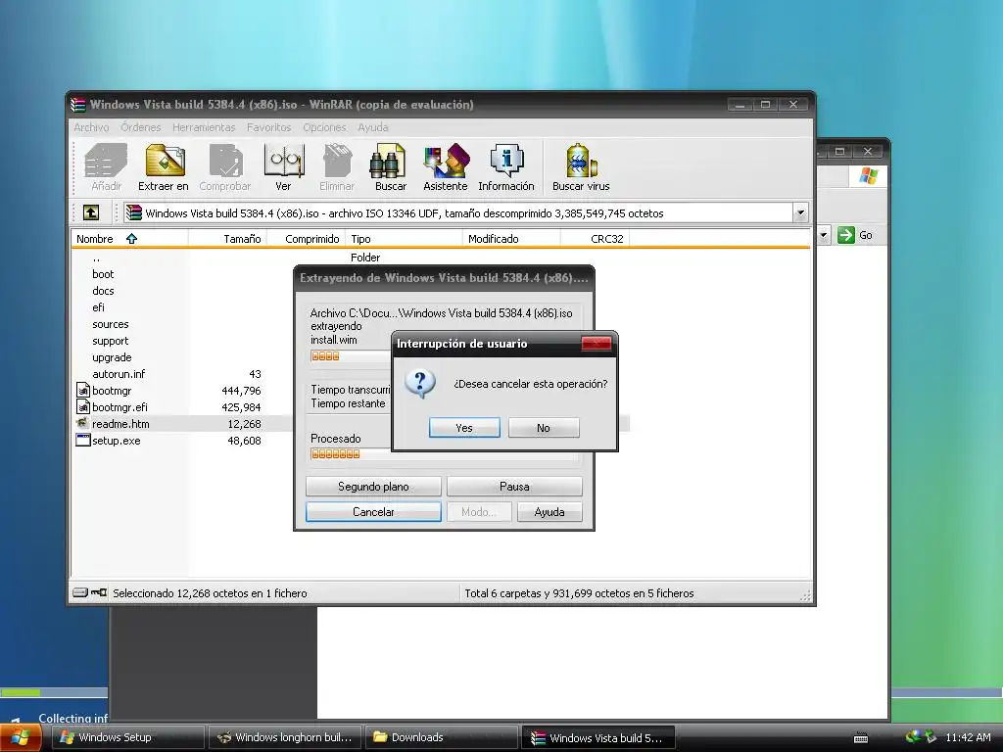
Task: Sort by CRC32 column header
Action: click(x=595, y=239)
